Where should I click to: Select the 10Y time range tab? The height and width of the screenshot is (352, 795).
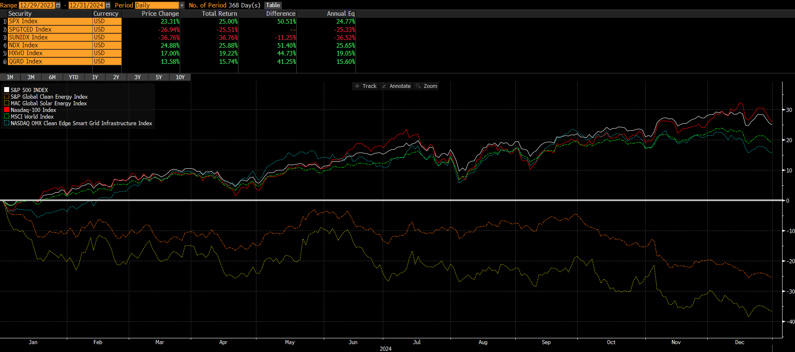pos(180,77)
